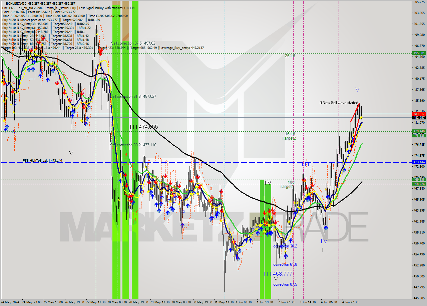
Task: Click the red 483.017 price tag
Action: click(419, 114)
